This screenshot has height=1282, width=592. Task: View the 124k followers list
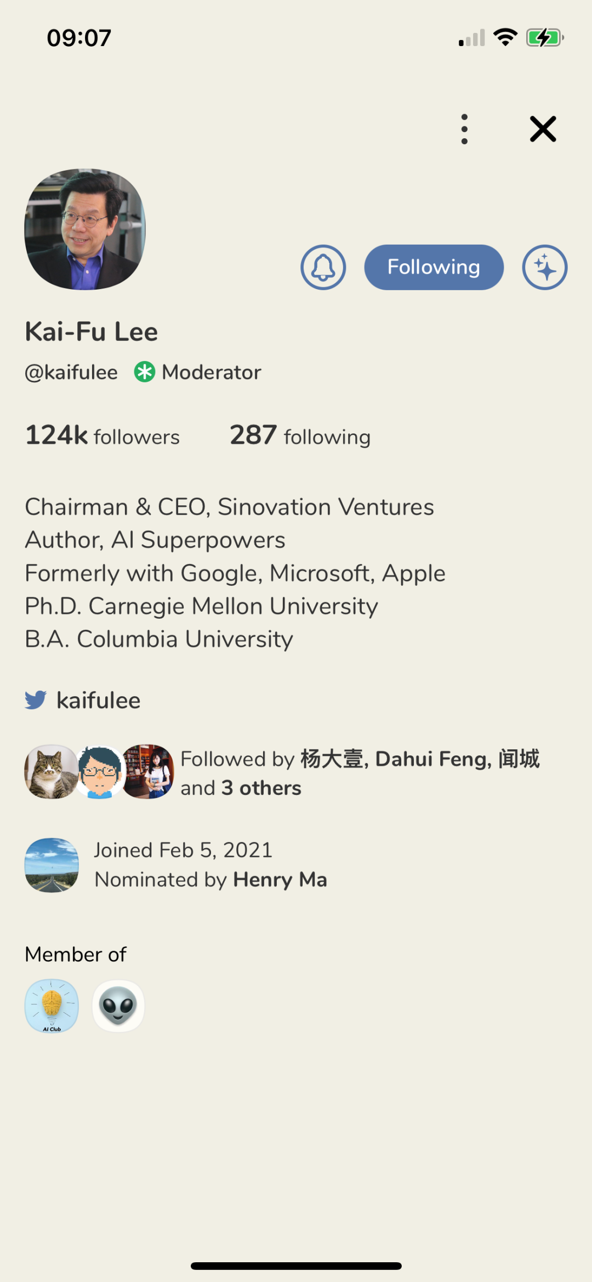(x=103, y=436)
